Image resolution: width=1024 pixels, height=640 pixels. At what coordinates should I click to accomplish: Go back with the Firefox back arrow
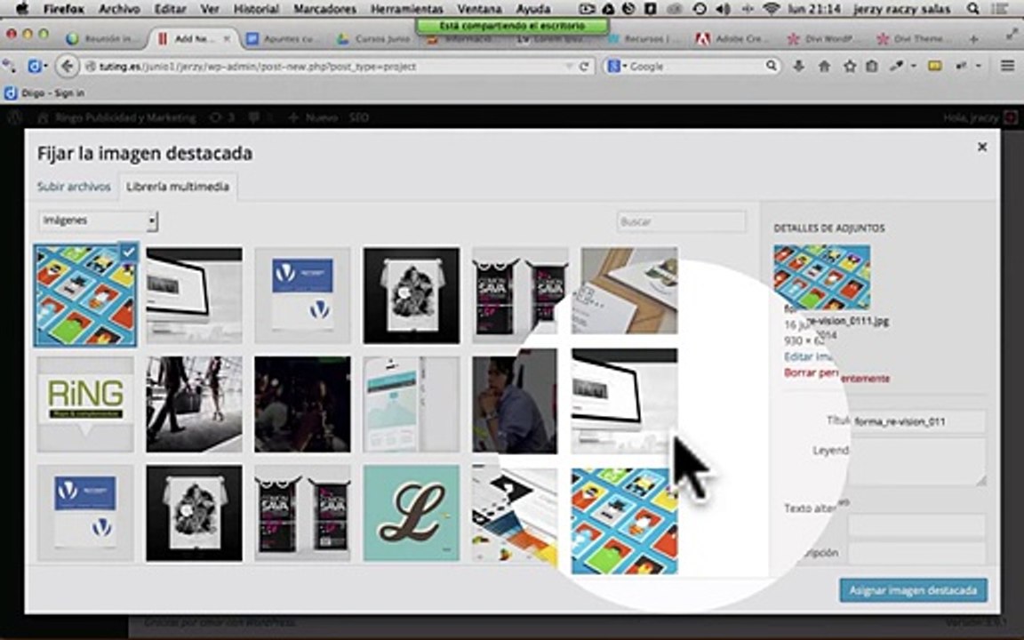67,66
